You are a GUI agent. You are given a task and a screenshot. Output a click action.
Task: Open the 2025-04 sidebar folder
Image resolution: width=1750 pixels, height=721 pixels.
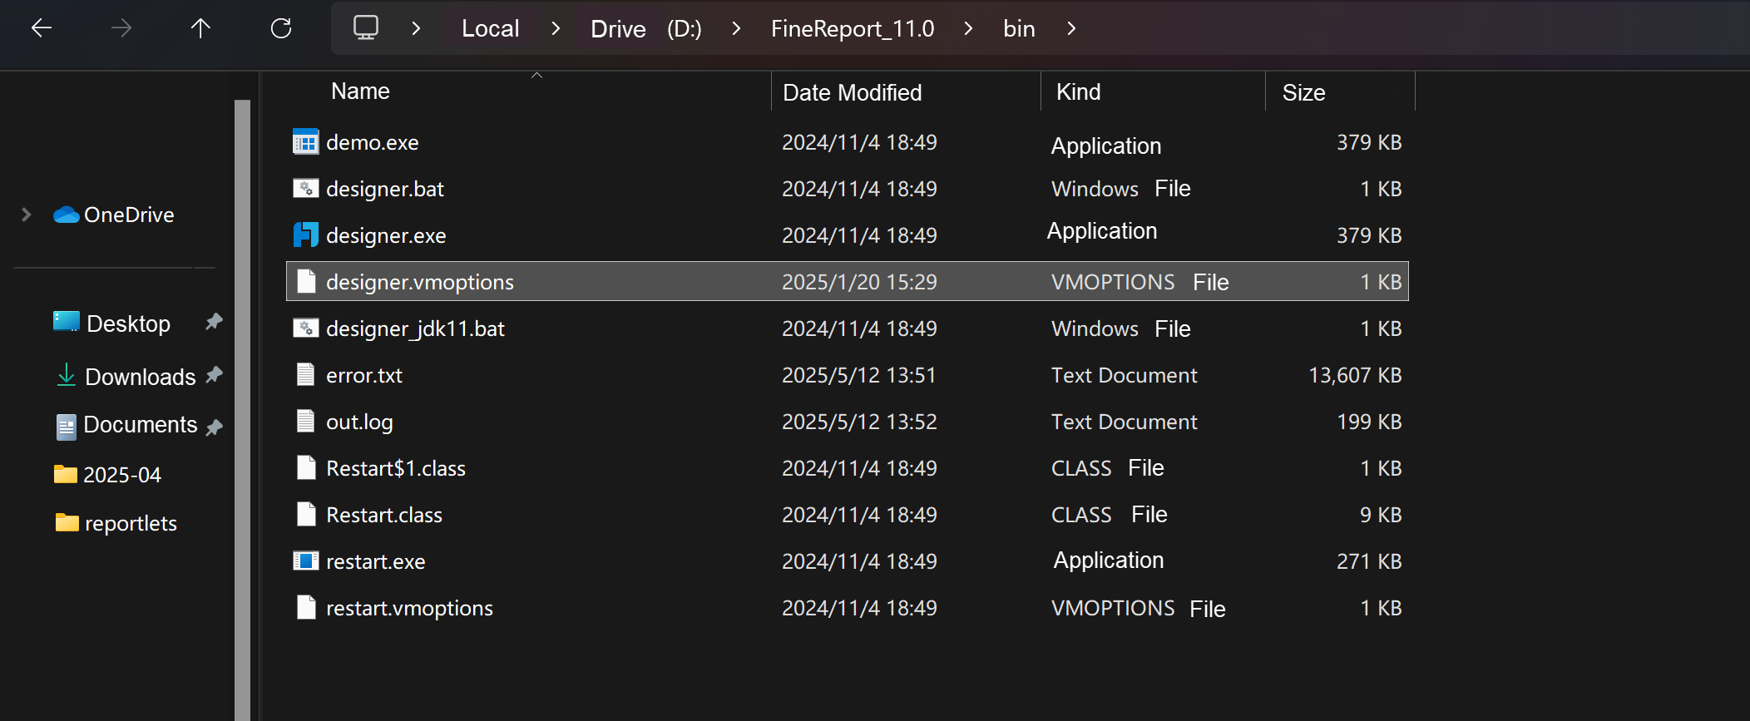pyautogui.click(x=122, y=475)
